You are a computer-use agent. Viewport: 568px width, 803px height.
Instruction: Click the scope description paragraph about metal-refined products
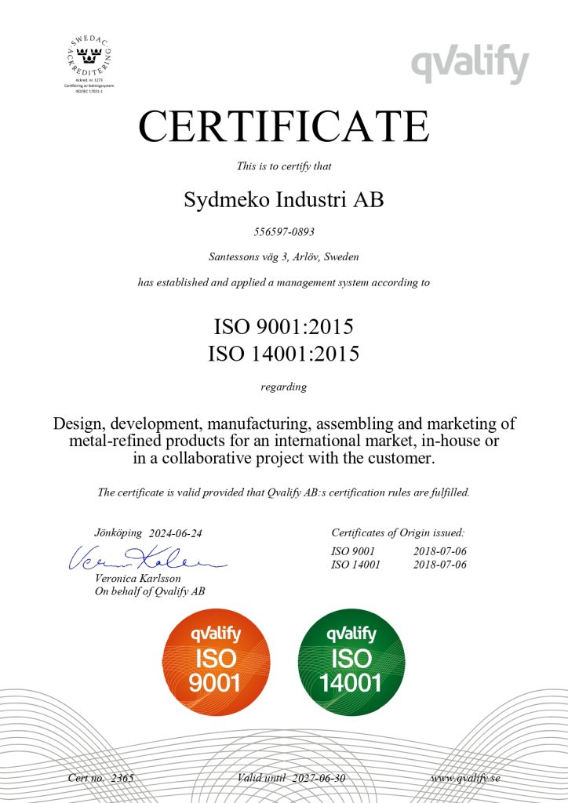tap(283, 441)
